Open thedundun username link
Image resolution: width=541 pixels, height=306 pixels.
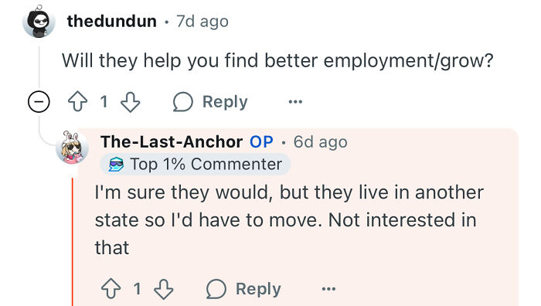click(112, 21)
